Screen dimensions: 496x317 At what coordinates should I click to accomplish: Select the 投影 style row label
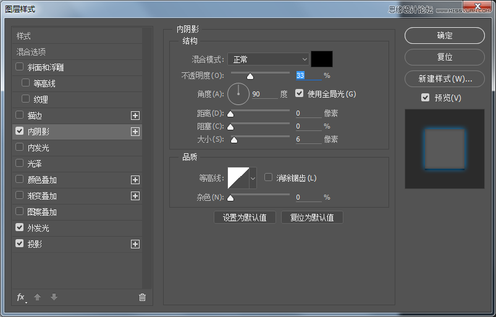[x=35, y=244]
